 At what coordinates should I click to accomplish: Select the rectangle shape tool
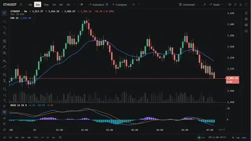pos(4,89)
